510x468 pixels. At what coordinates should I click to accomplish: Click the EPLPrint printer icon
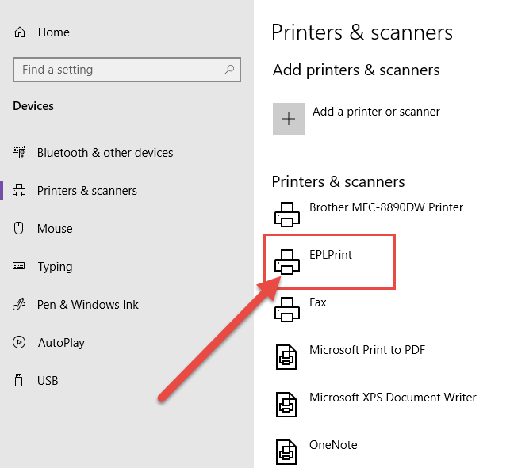tap(287, 262)
